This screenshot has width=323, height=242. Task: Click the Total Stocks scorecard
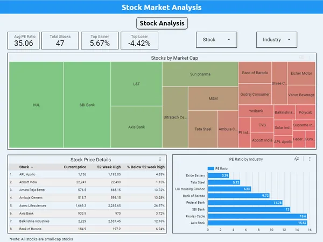tap(60, 40)
